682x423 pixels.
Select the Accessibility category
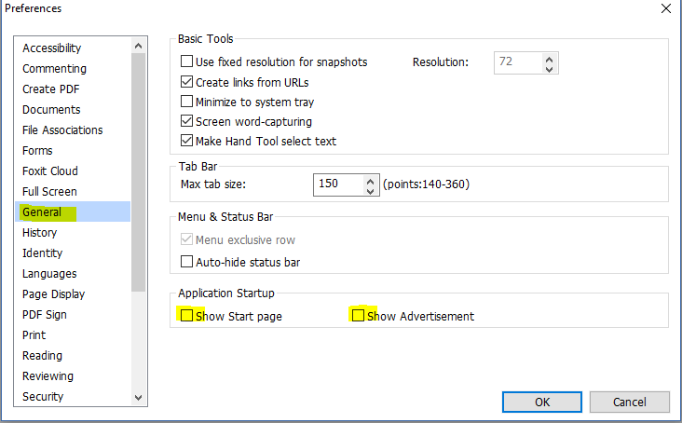coord(52,48)
